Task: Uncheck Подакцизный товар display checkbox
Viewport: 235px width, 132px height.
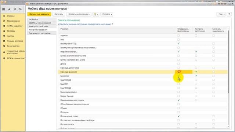Action: [178, 116]
